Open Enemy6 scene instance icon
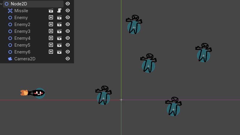This screenshot has height=135, width=240. coord(59,52)
